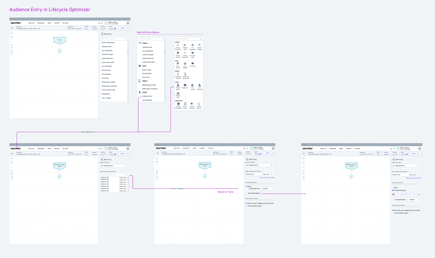Viewport: 435px width, 258px height.
Task: Pick 'List Is Loaded' in the uncategorized entry list
Action: 106,98
